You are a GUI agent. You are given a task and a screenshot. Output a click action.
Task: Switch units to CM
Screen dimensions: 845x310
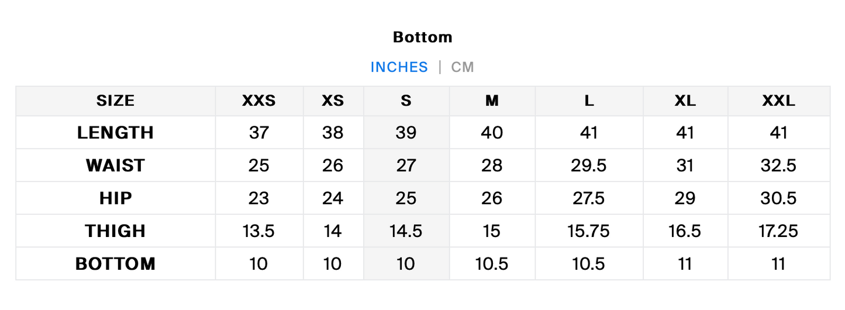463,67
